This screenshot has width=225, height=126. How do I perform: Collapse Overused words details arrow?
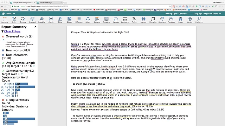[x=3, y=40]
